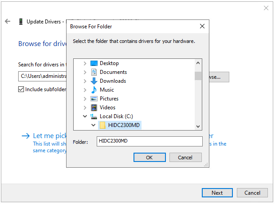Expand the Music tree node
The image size is (275, 204).
[x=85, y=90]
